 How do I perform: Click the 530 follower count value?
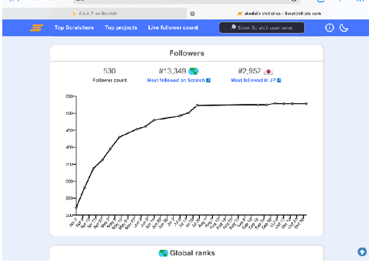tap(109, 71)
